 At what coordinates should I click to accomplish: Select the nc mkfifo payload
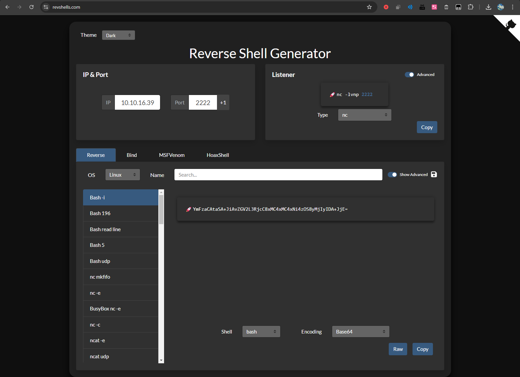121,277
